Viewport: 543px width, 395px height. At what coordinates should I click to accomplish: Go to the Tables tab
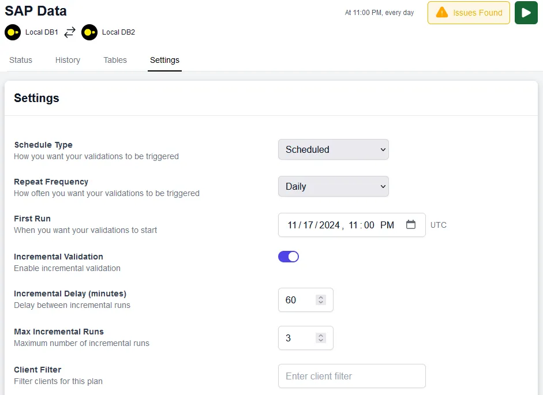point(115,60)
